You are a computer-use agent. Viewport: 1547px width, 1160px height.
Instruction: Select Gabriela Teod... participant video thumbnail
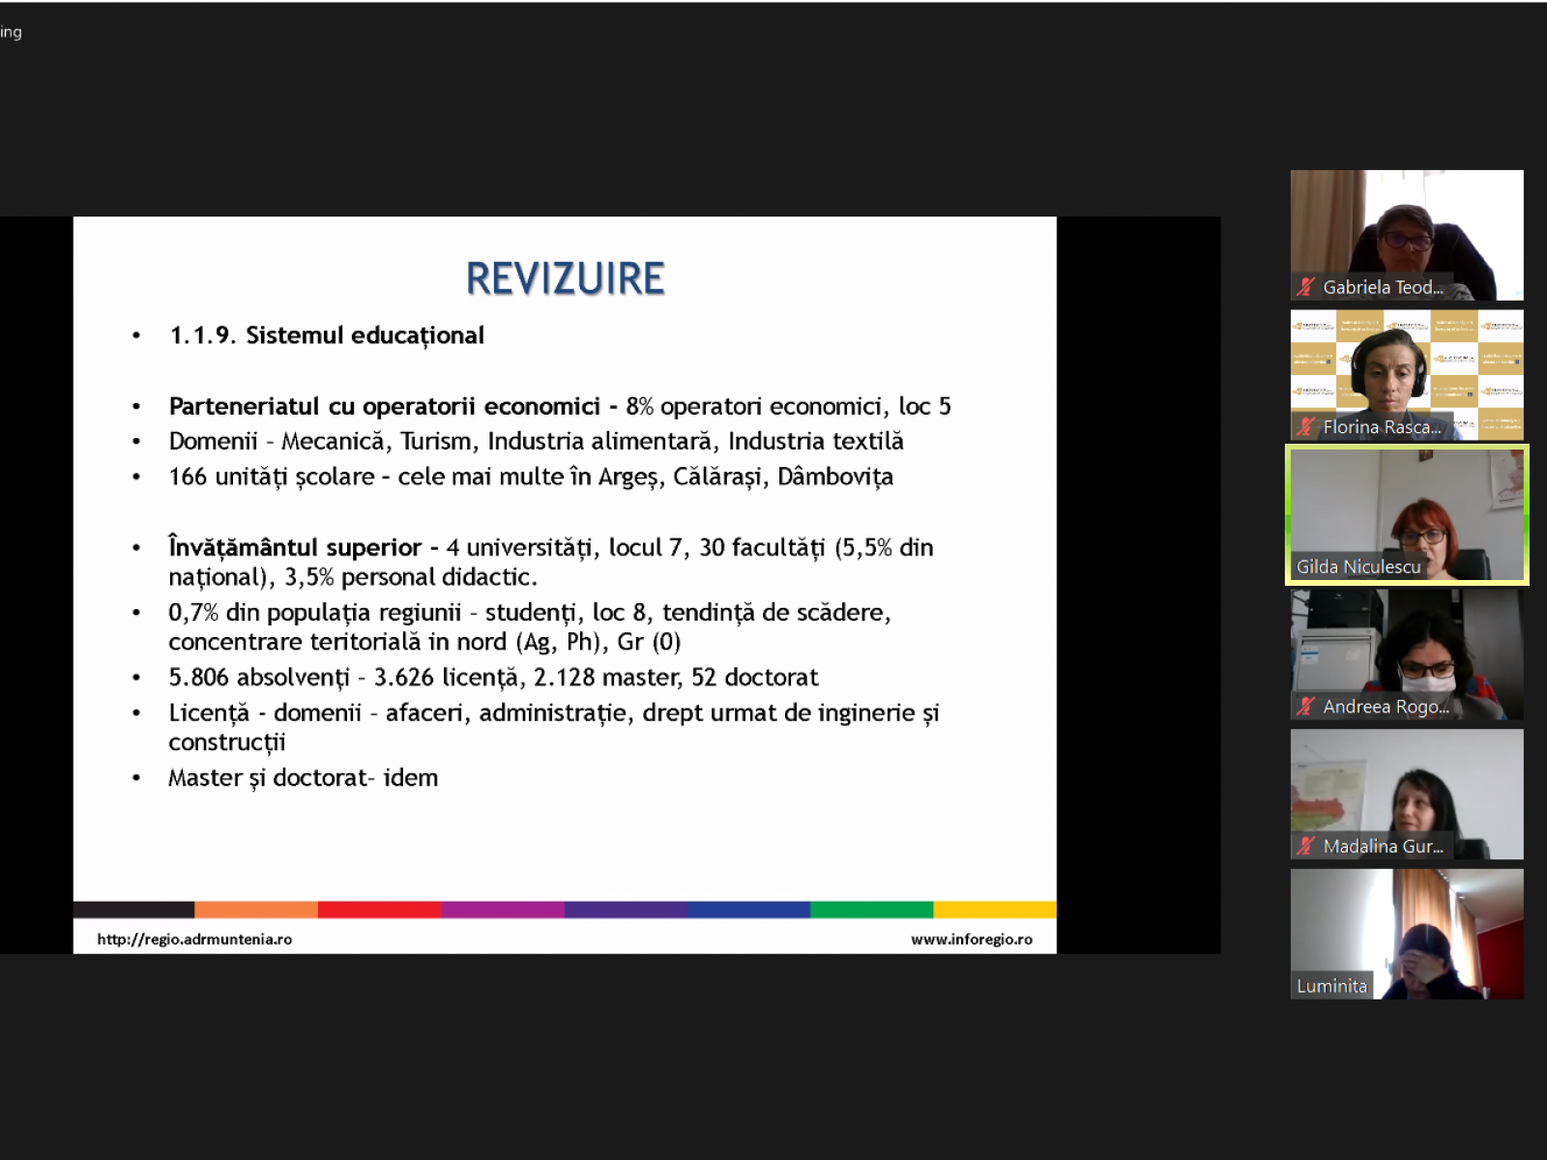coord(1407,235)
